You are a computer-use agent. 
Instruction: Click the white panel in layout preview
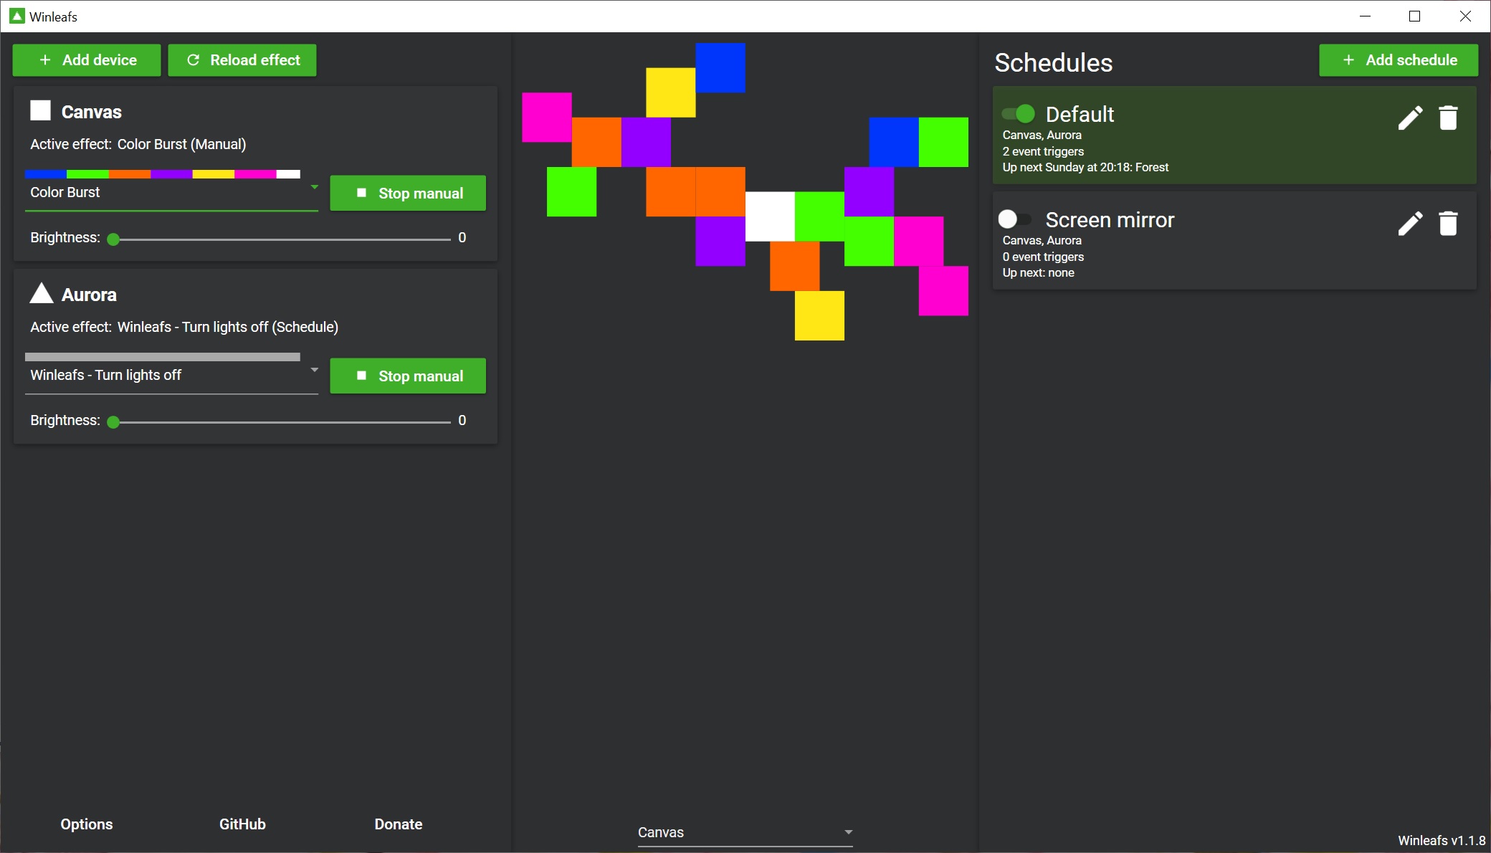[x=770, y=216]
